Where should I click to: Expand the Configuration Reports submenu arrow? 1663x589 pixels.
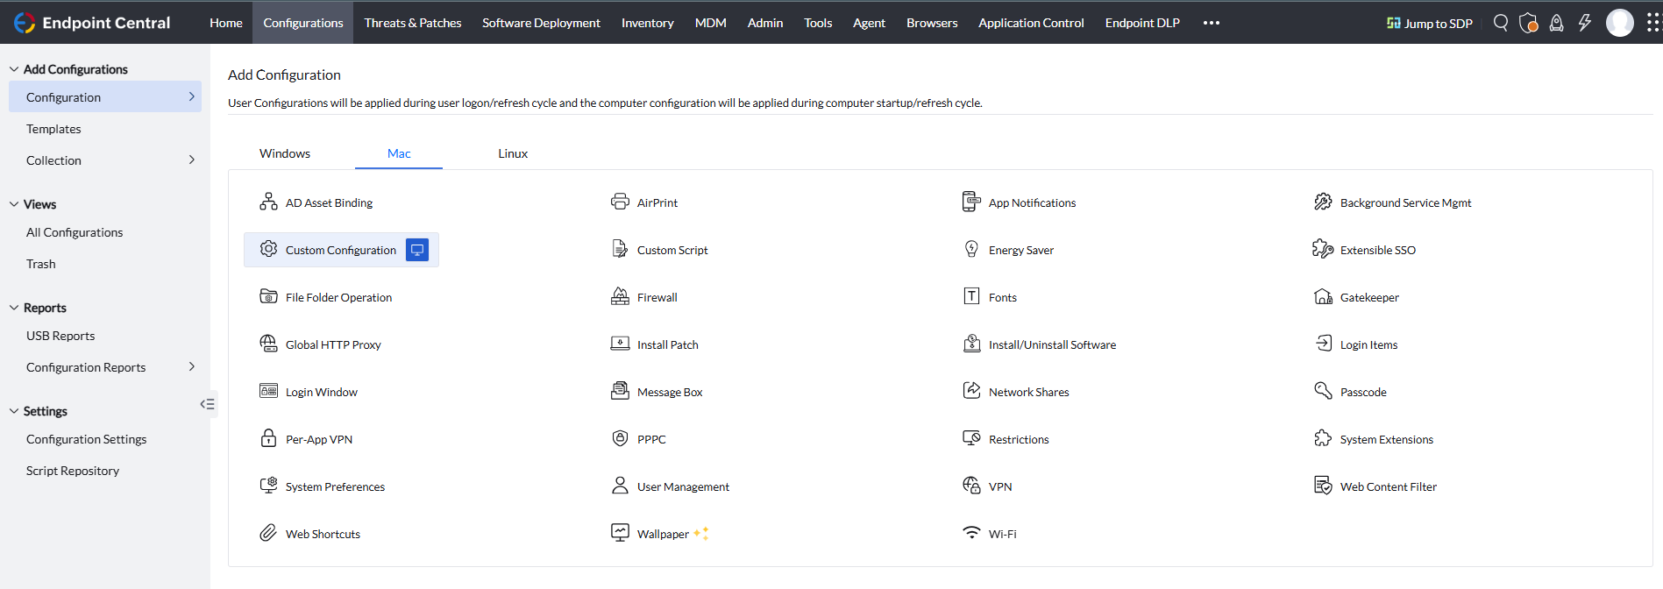192,366
